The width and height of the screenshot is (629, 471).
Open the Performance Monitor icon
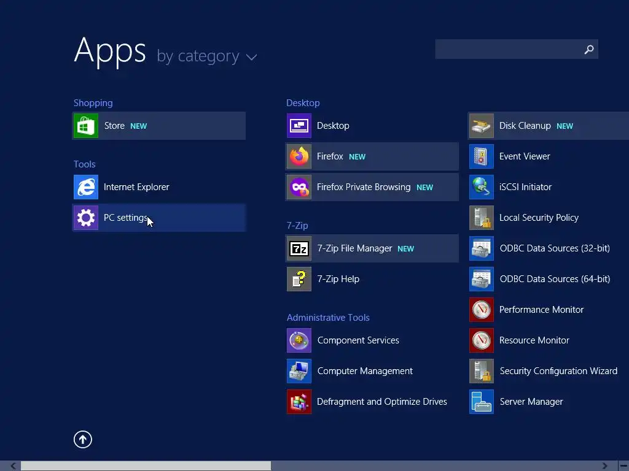tap(482, 310)
